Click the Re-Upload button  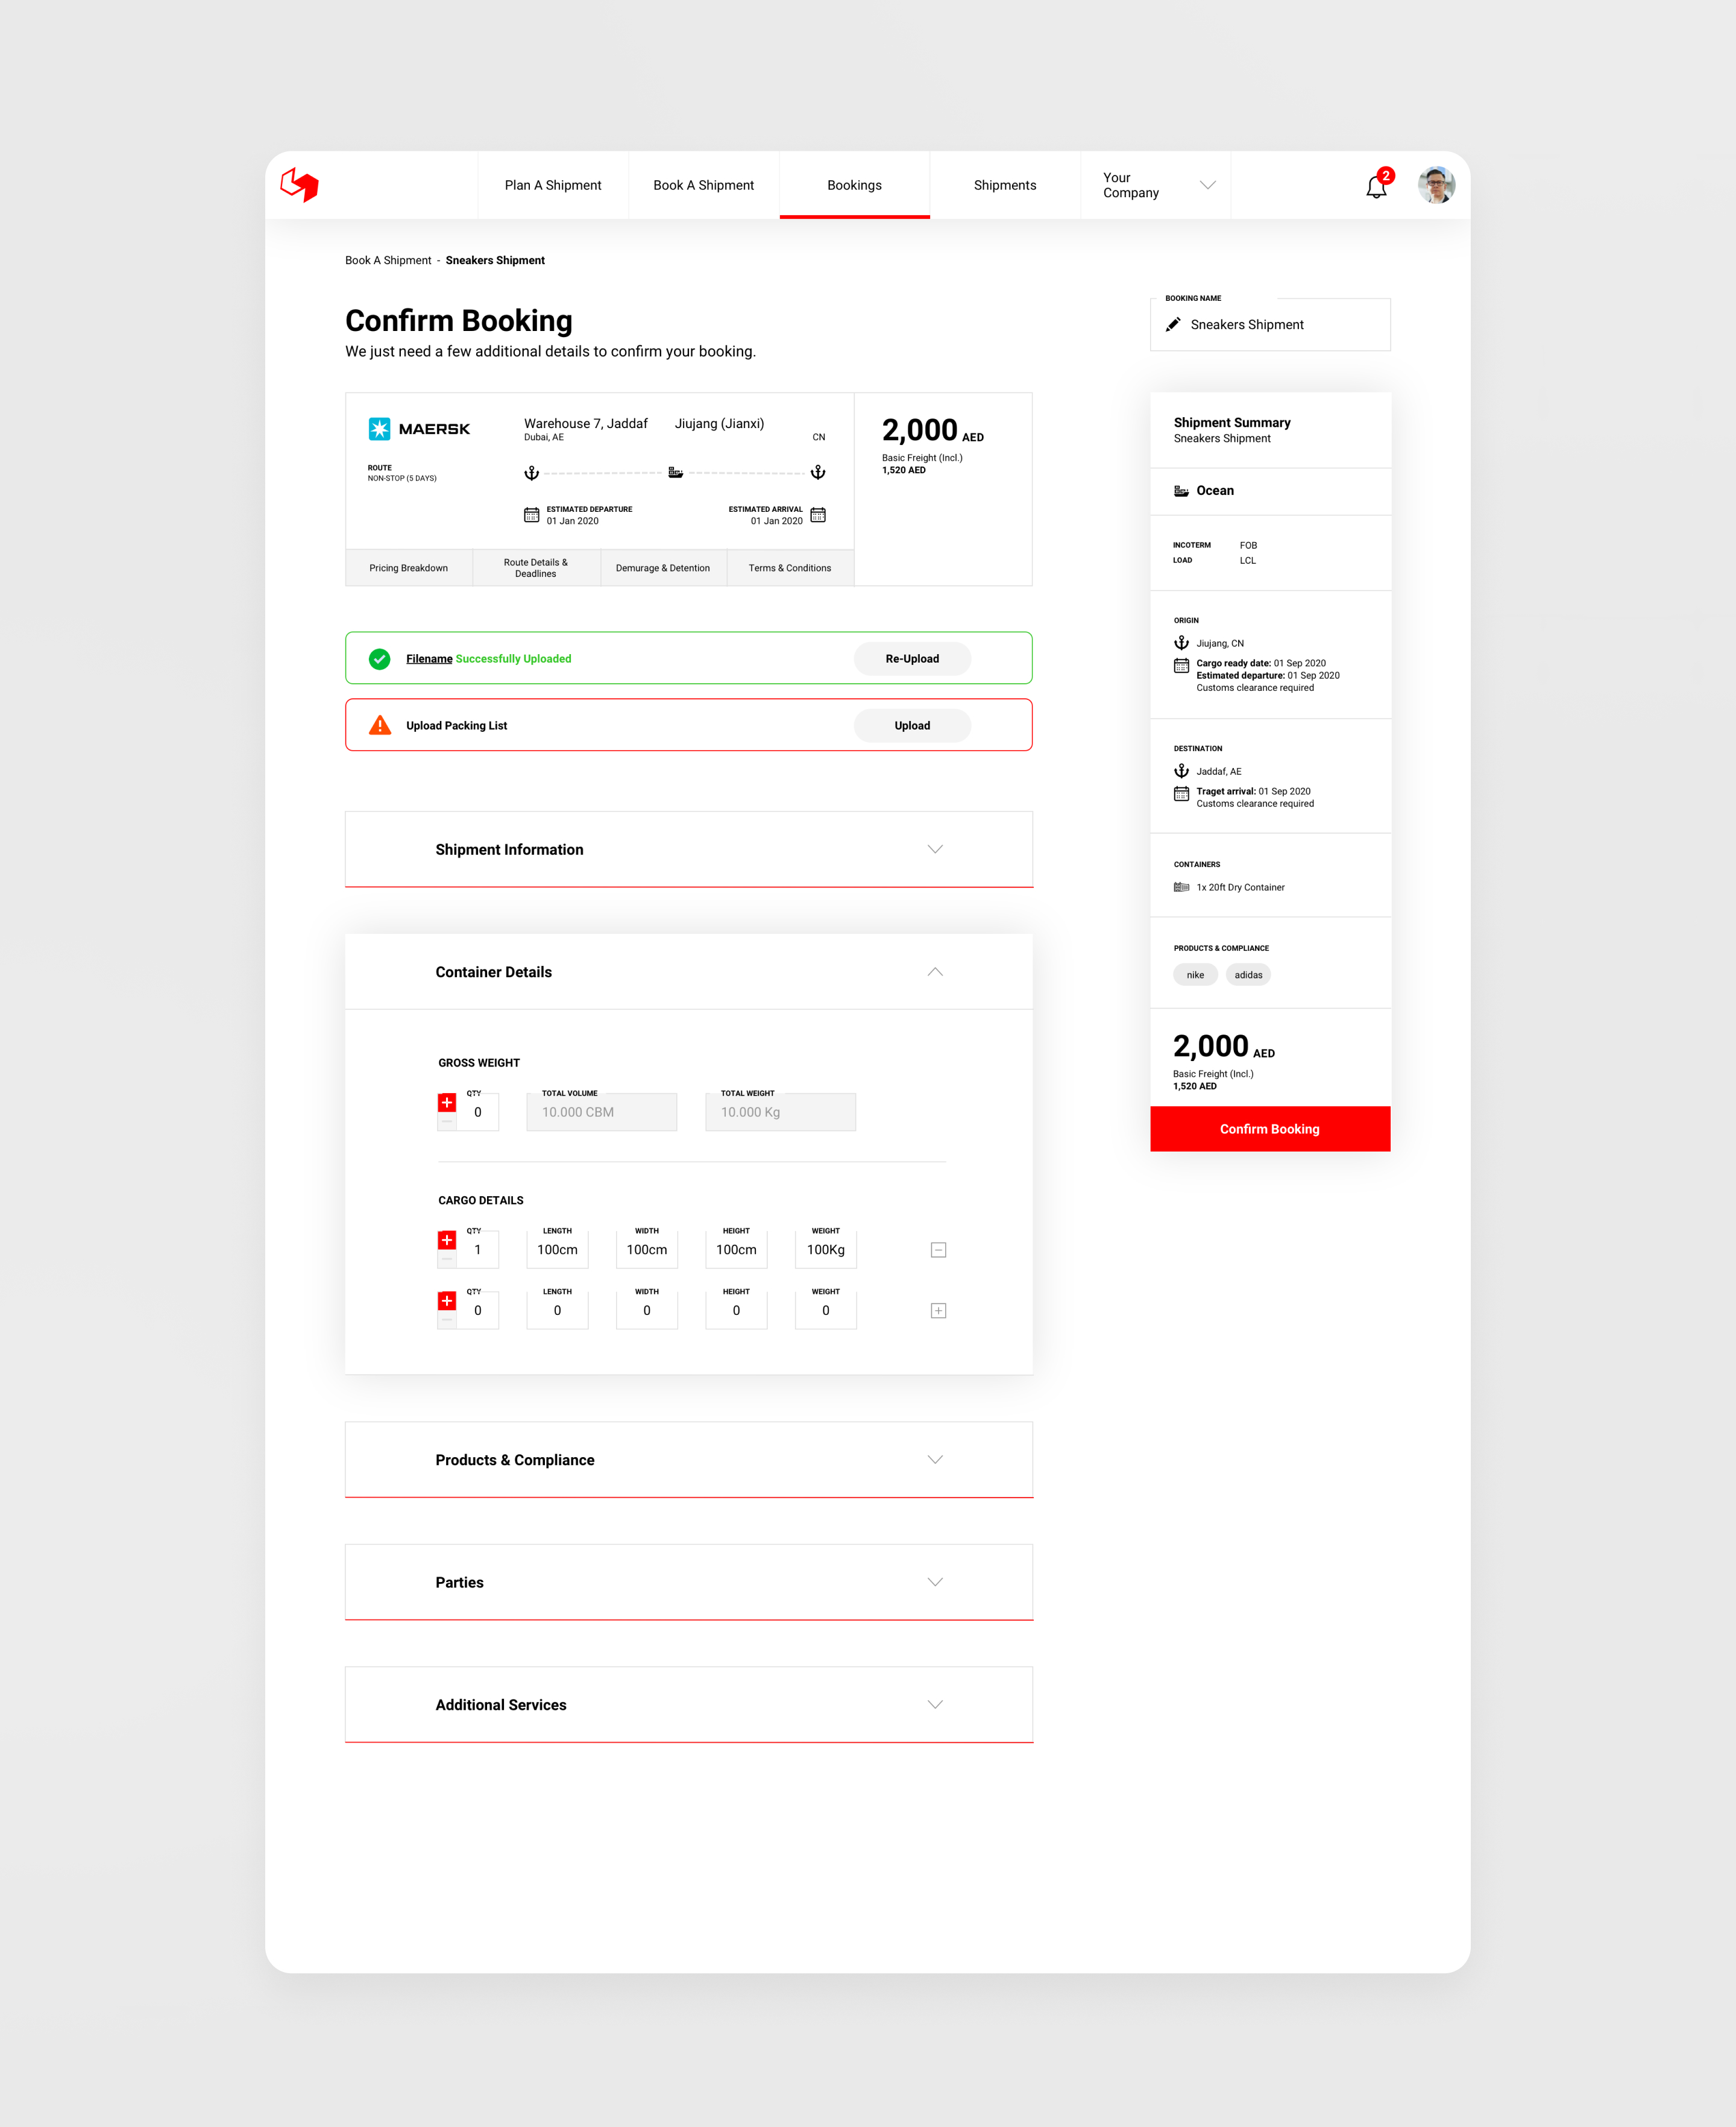click(x=911, y=659)
